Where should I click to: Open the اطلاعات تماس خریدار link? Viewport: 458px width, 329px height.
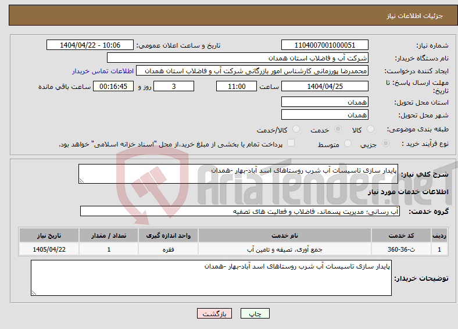103,71
